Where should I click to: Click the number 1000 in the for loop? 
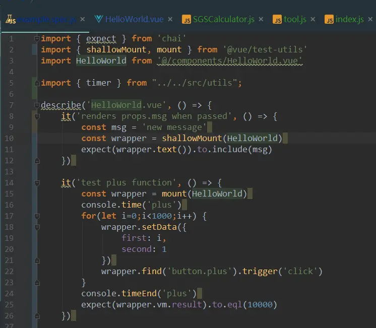162,216
